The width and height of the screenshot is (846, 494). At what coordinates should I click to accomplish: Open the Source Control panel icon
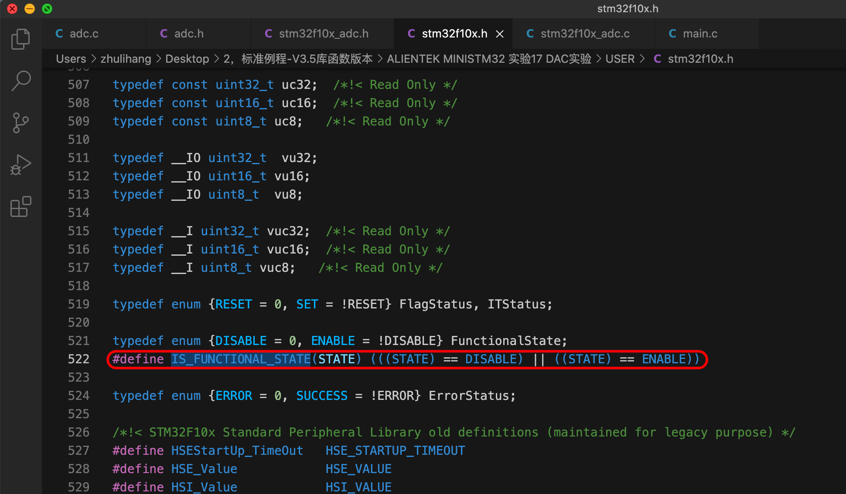coord(20,122)
